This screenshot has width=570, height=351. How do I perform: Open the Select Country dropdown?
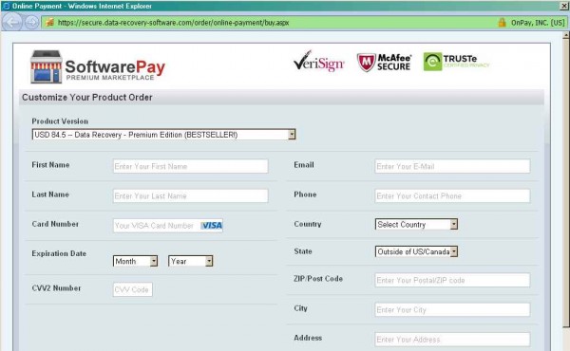416,224
